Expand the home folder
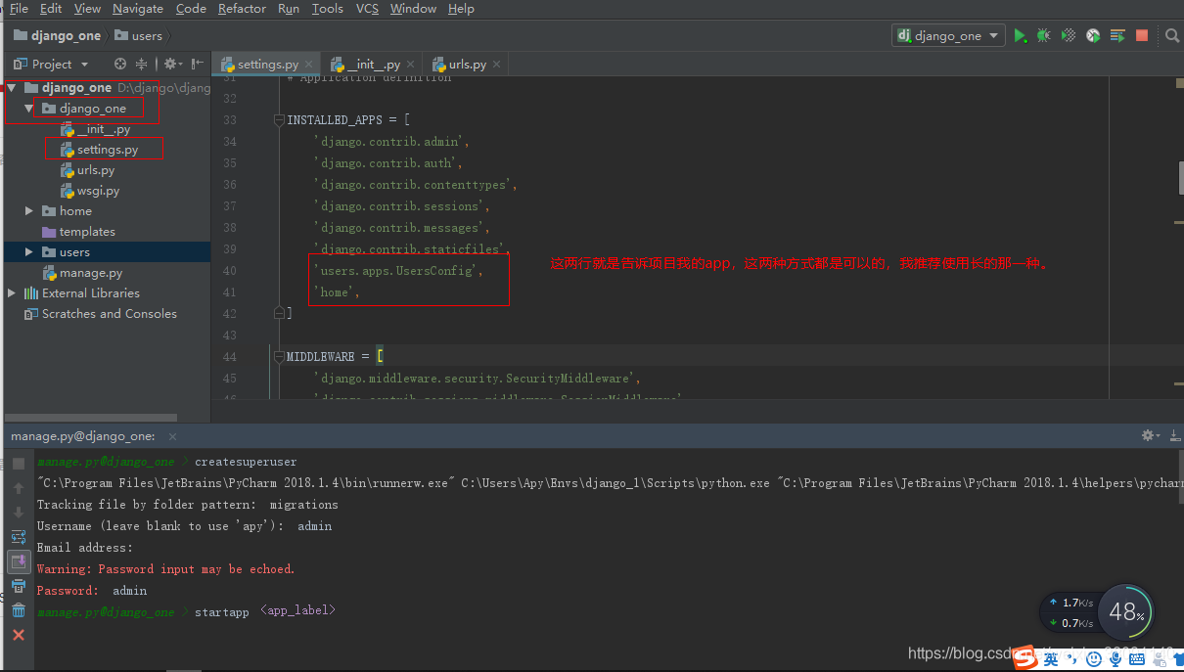Viewport: 1184px width, 672px height. 29,211
